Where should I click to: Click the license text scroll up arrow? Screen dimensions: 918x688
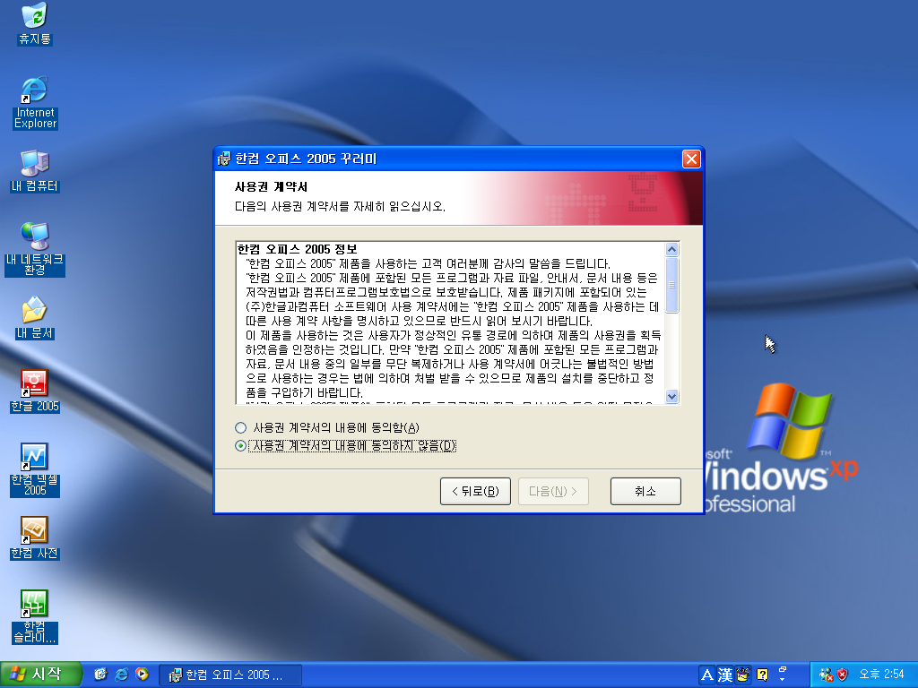(x=672, y=249)
